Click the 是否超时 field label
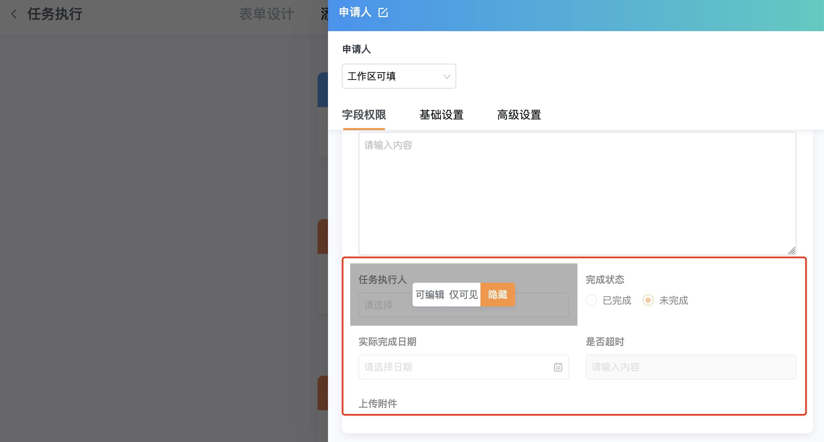Viewport: 824px width, 442px height. (605, 342)
